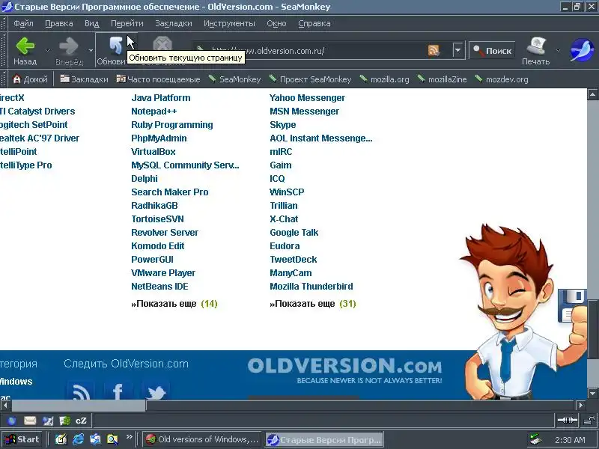Image resolution: width=599 pixels, height=449 pixels.
Task: Click the padlock security icon in status bar
Action: [x=589, y=421]
